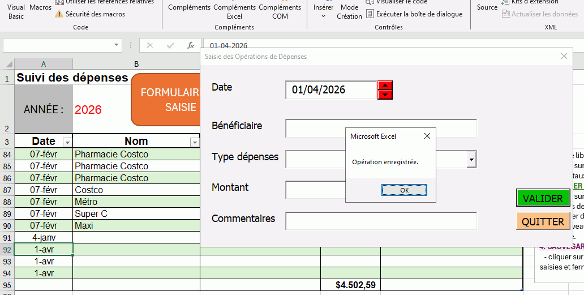
Task: Click into the Commentaires text field
Action: tap(381, 221)
